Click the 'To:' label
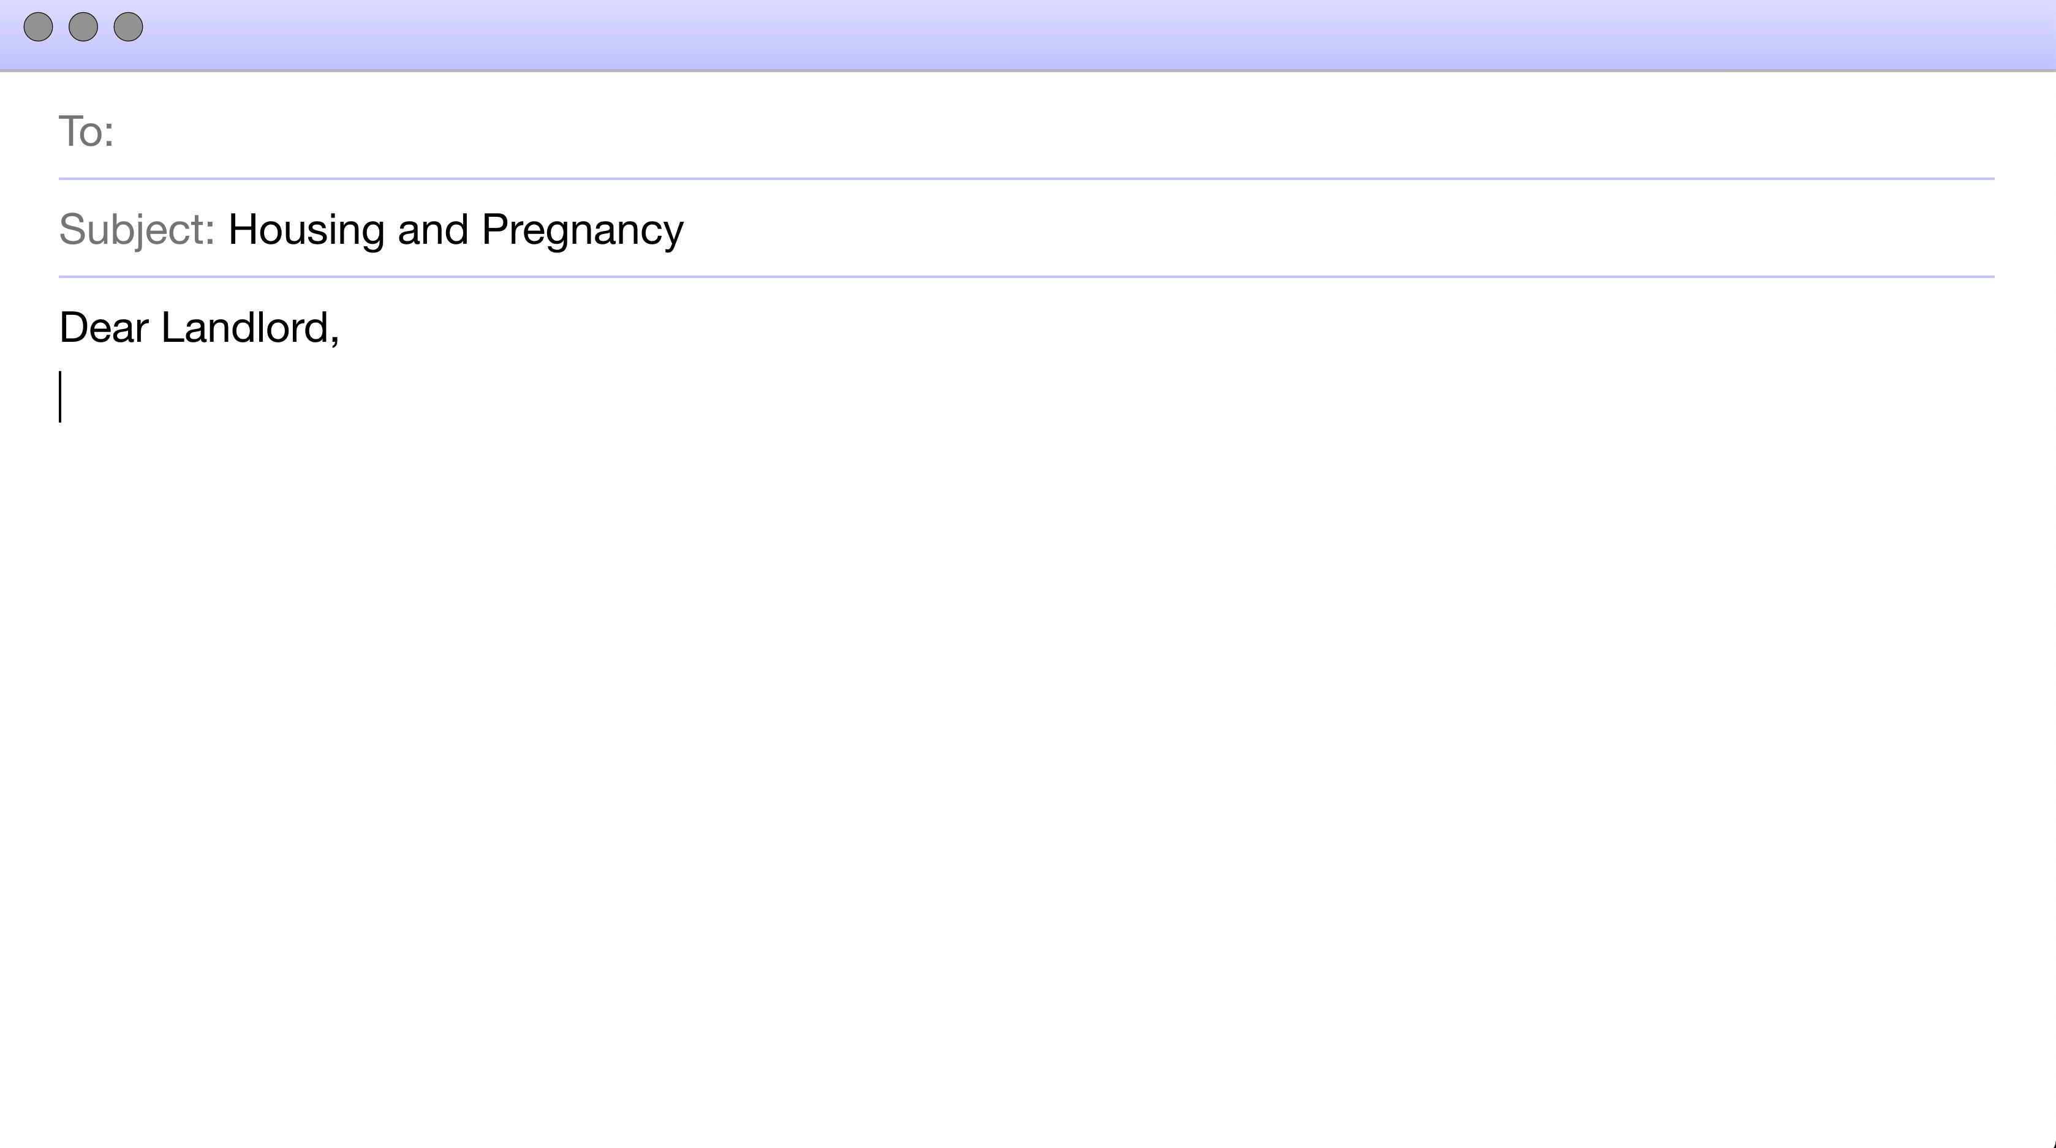This screenshot has height=1148, width=2056. (x=86, y=131)
